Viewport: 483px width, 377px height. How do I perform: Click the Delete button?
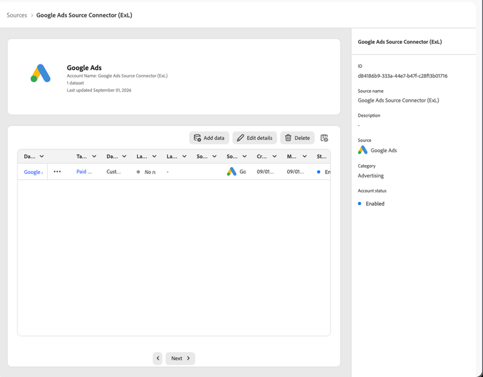coord(298,138)
